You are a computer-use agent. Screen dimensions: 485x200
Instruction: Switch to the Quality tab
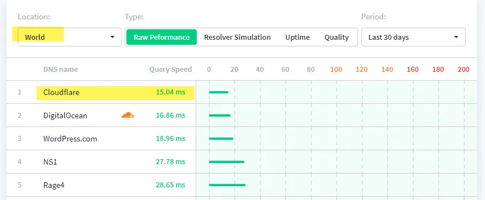336,37
